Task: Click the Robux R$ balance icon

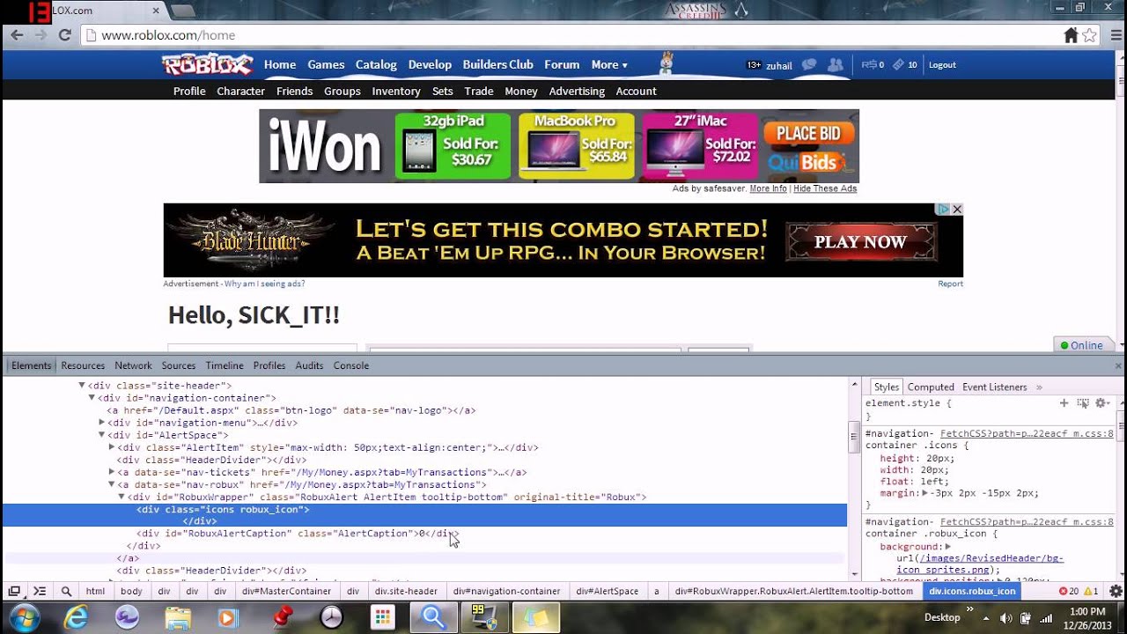Action: coord(867,64)
